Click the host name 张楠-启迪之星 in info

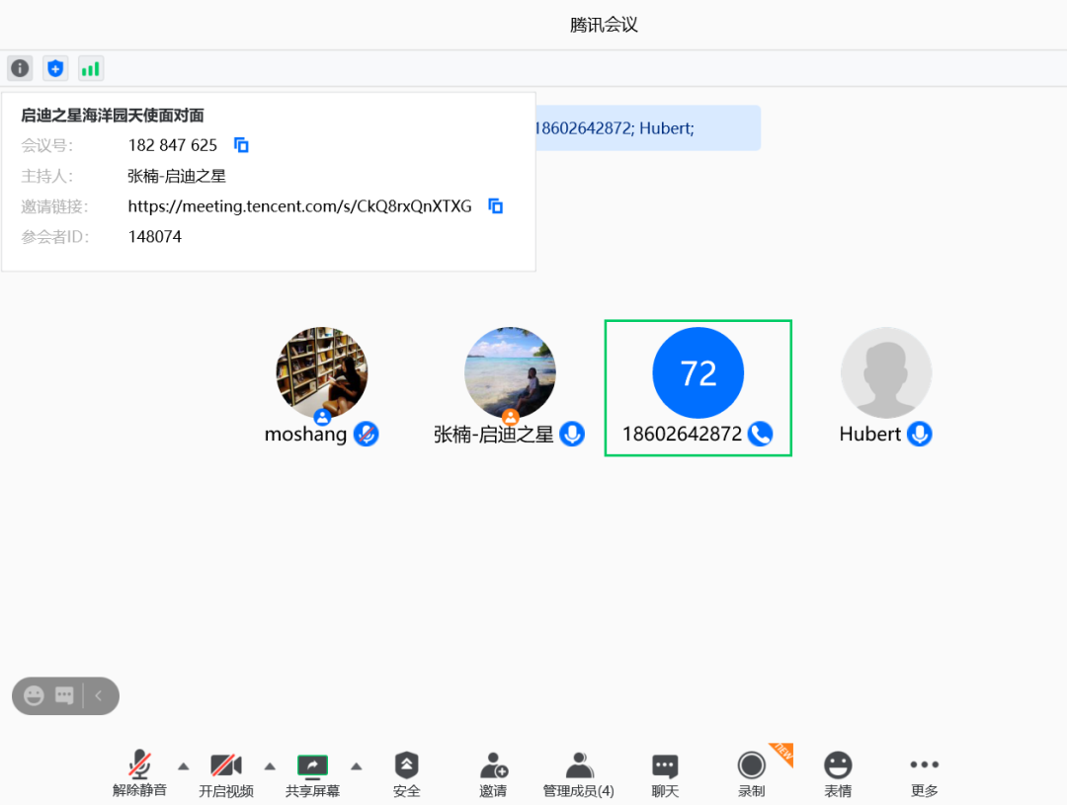(x=176, y=176)
